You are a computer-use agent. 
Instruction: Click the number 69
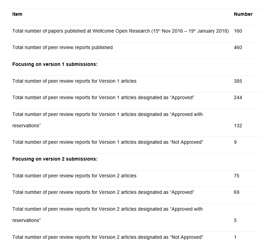[x=236, y=192]
